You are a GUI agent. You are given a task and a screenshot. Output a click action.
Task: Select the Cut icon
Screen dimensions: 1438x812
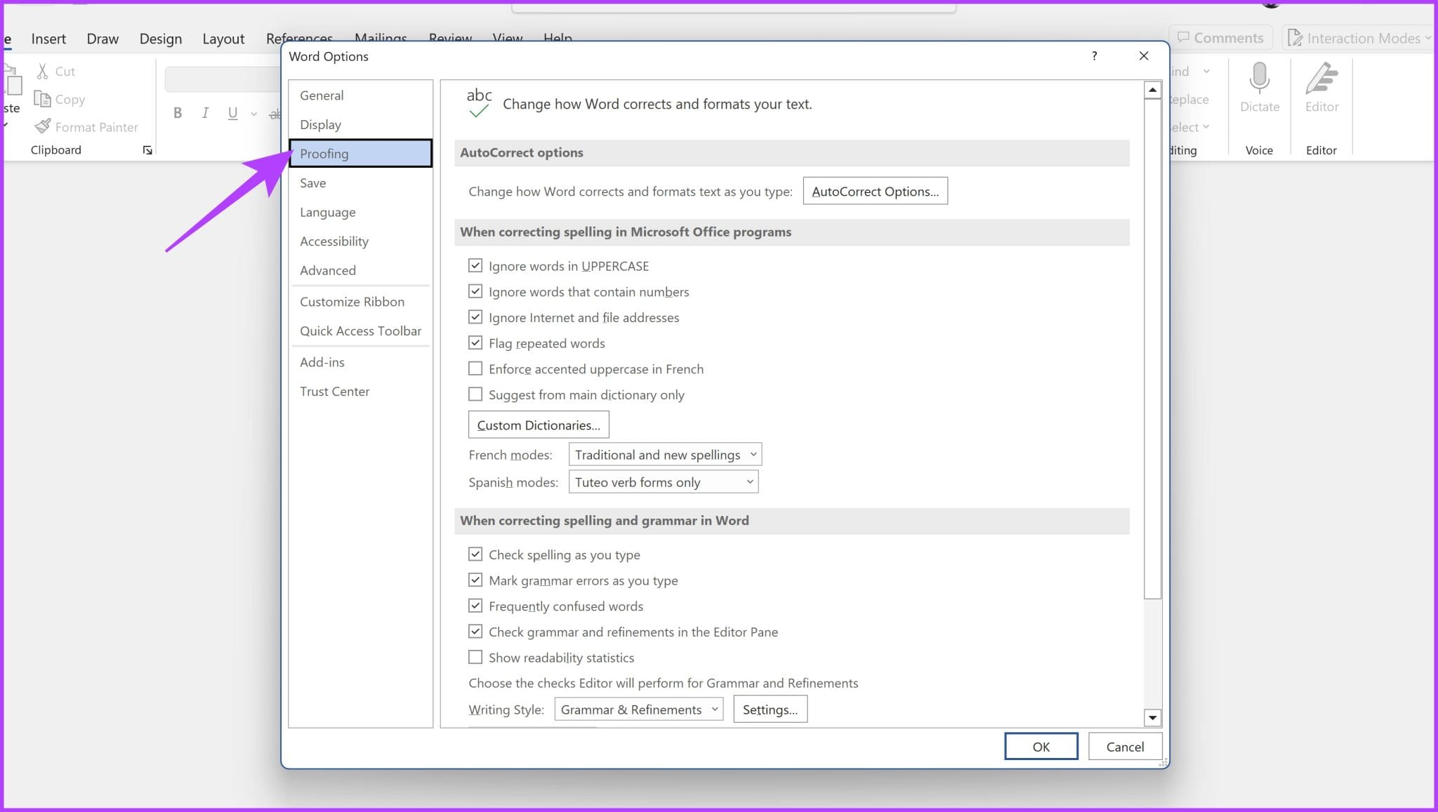(x=44, y=71)
